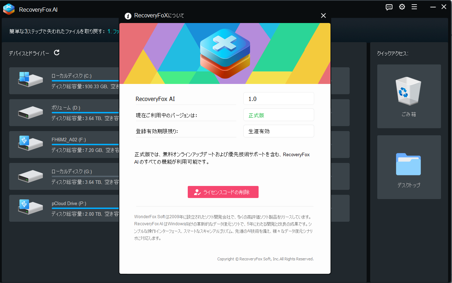Click the RecoveryFox AI product name label in dialog
This screenshot has height=283, width=452.
point(155,99)
